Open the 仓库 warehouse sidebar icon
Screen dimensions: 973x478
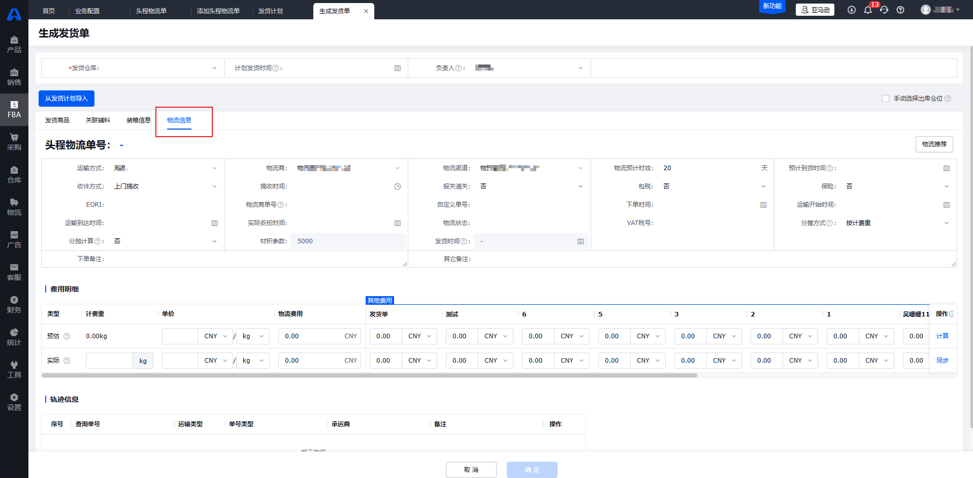[x=14, y=174]
